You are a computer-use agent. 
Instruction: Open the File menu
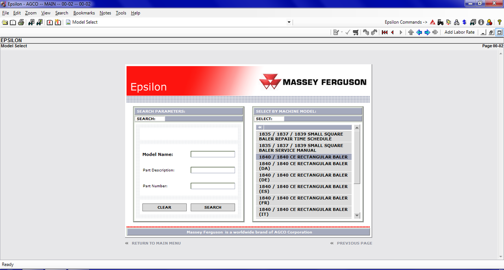coord(6,13)
